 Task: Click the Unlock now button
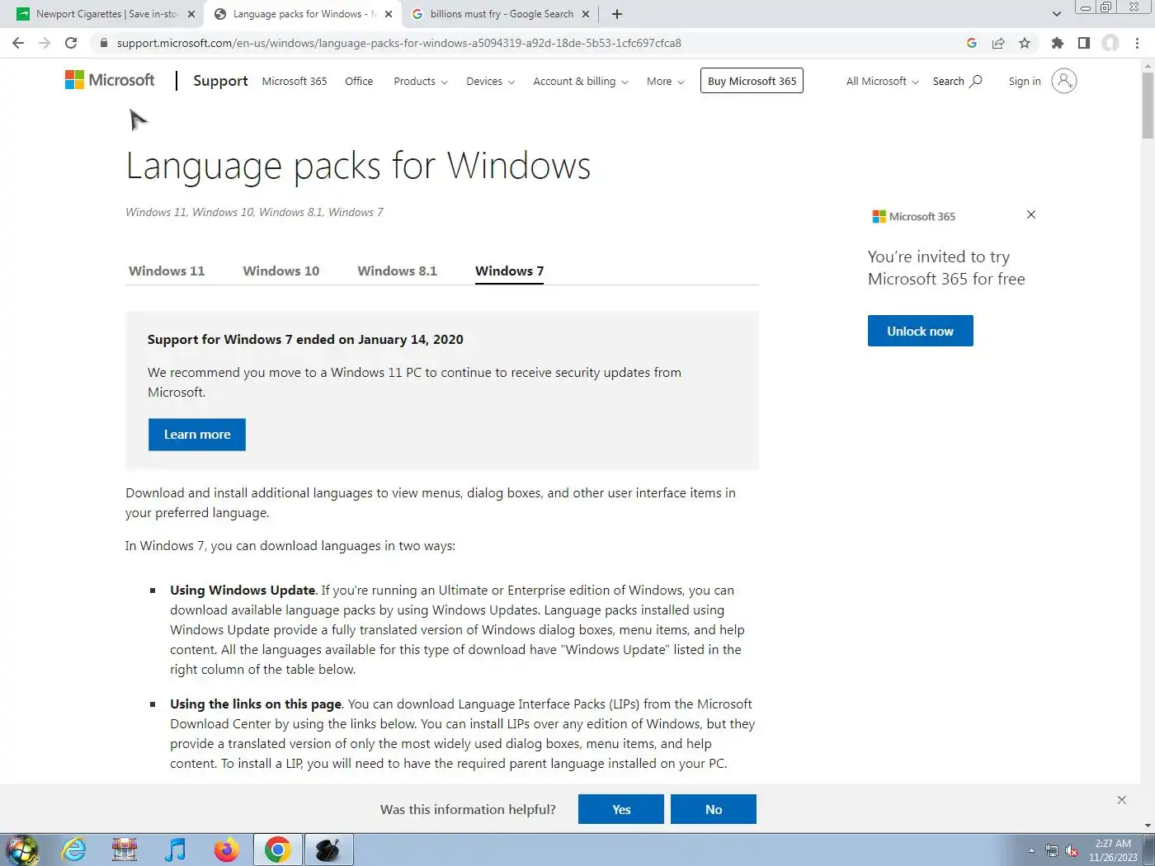pos(920,331)
